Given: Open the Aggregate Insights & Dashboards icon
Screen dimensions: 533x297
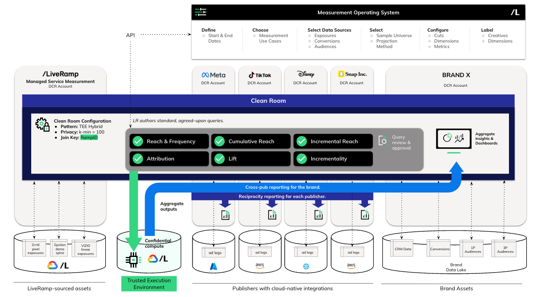Looking at the screenshot, I should [453, 138].
